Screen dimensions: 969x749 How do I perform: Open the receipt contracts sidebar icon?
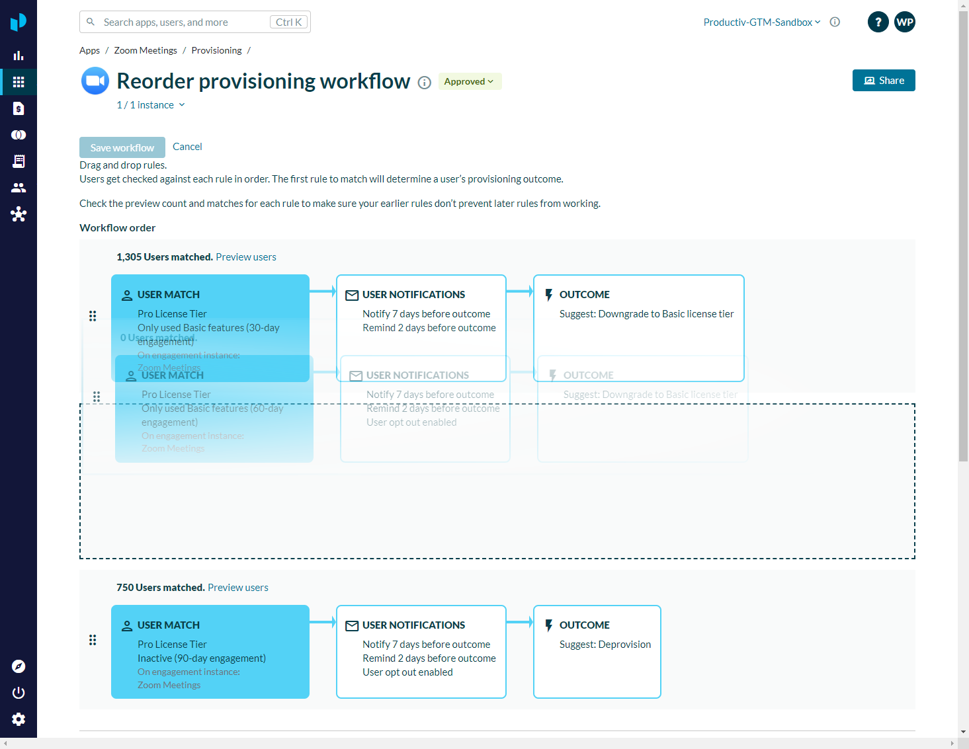click(19, 161)
